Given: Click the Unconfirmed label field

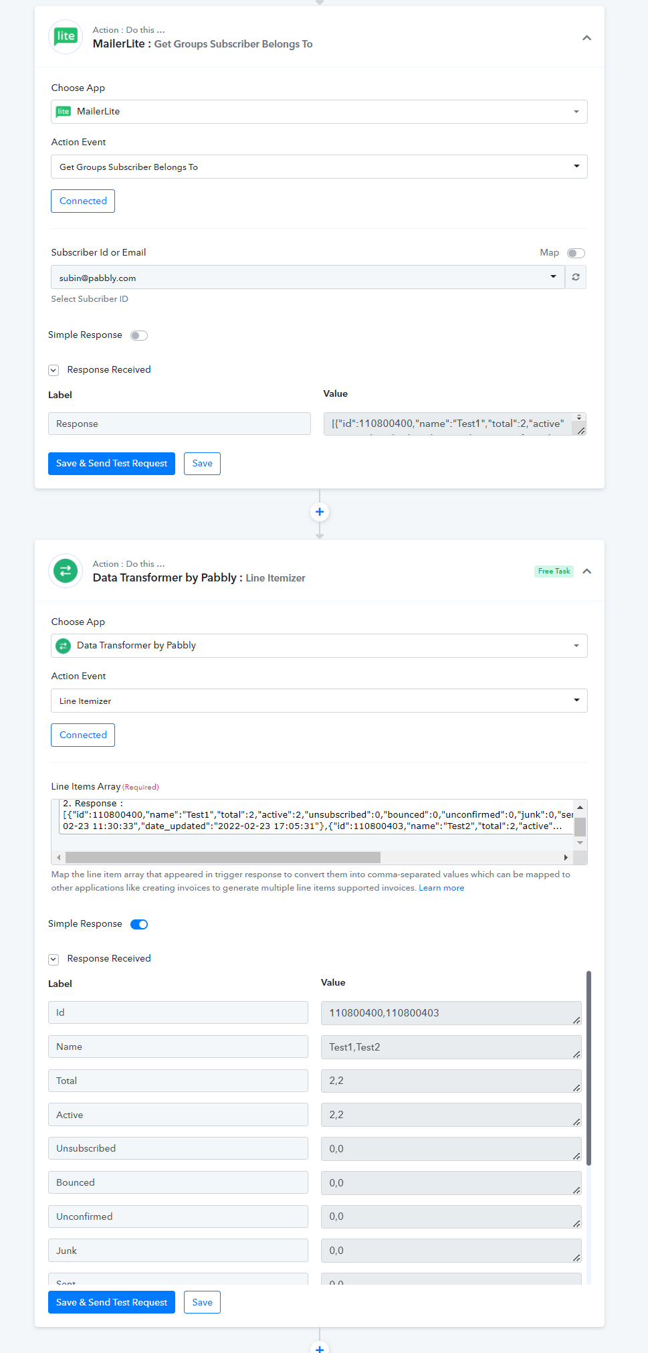Looking at the screenshot, I should click(x=178, y=1216).
